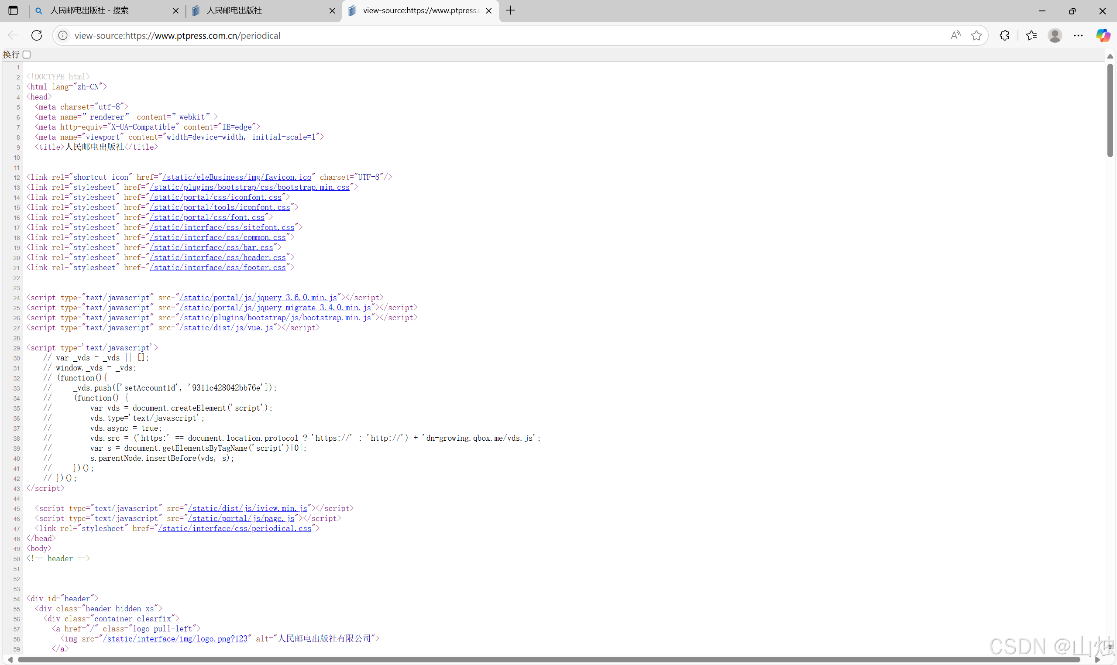This screenshot has height=665, width=1117.
Task: Close the second 人民邮电出版社 tab
Action: [x=332, y=11]
